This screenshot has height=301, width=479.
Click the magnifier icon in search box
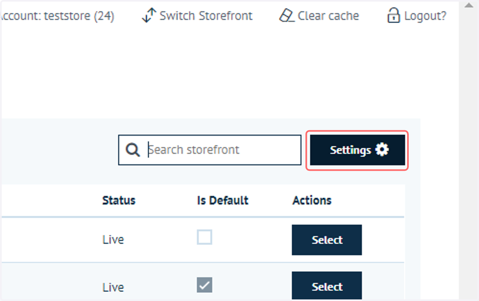pyautogui.click(x=133, y=150)
